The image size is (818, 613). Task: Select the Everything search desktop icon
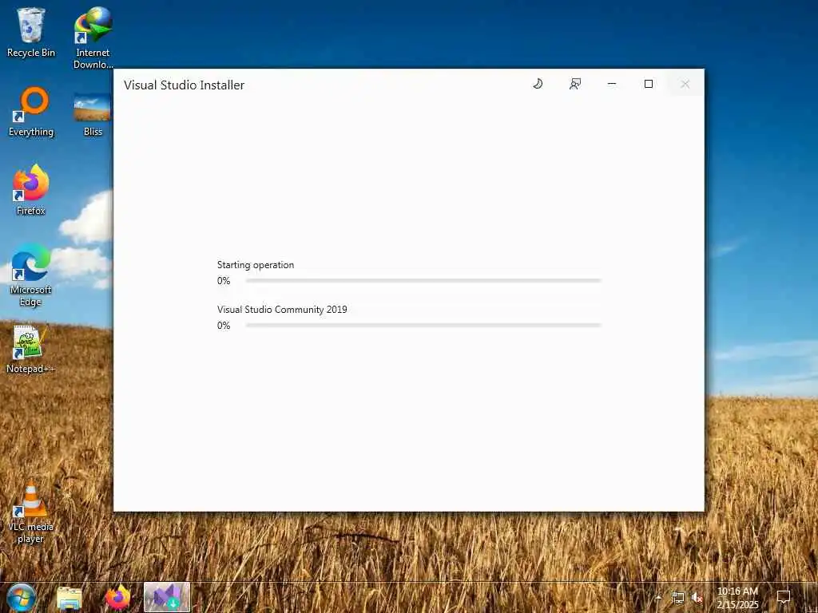(x=31, y=112)
